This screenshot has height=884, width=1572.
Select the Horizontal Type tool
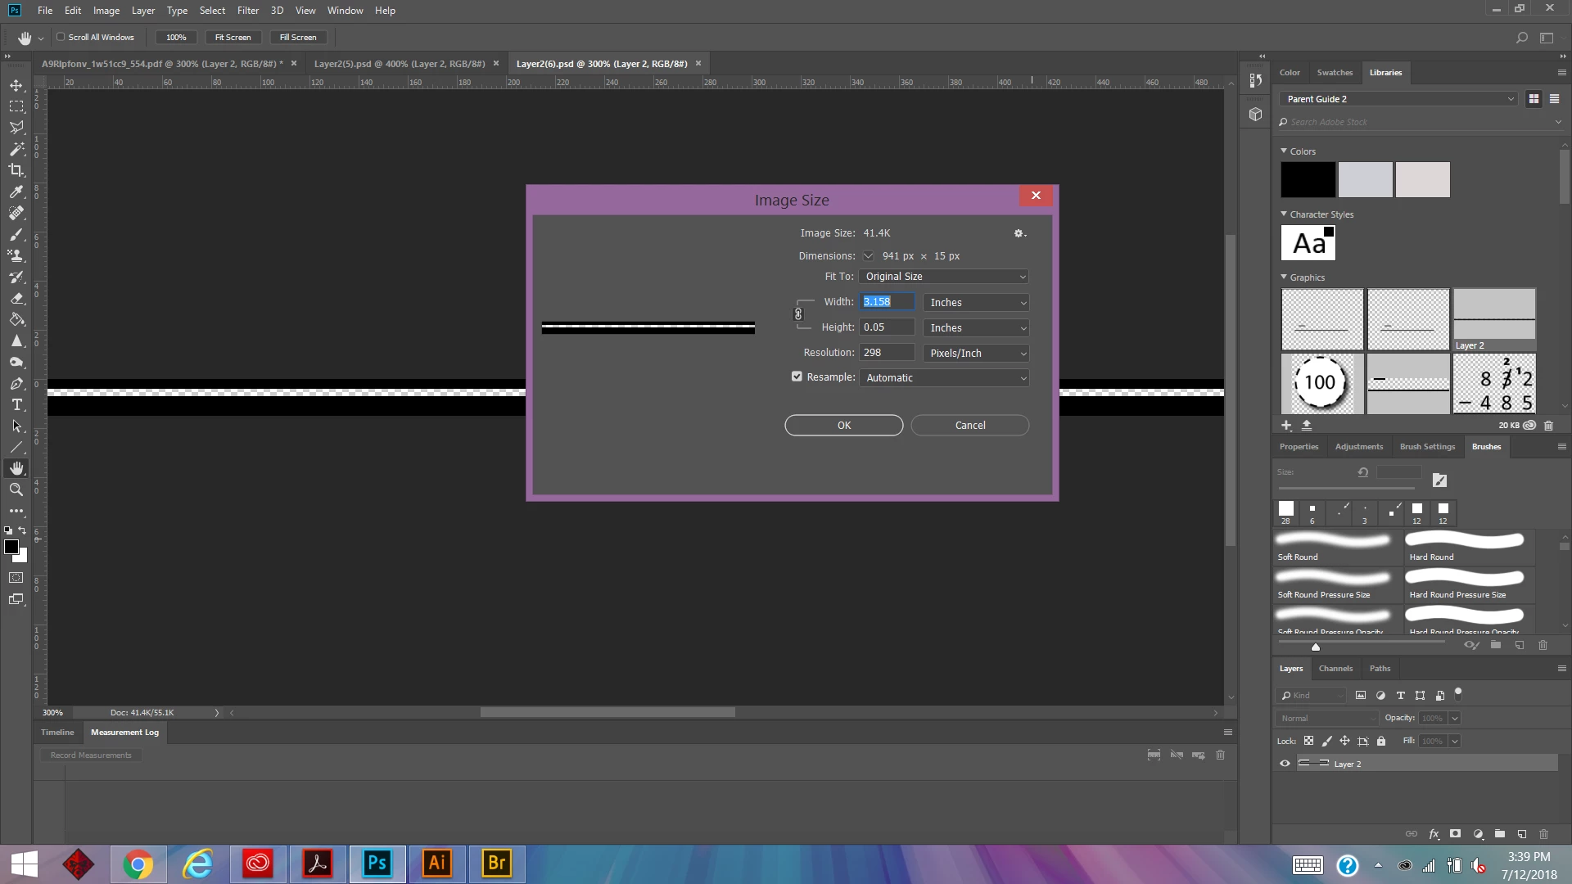pos(16,405)
